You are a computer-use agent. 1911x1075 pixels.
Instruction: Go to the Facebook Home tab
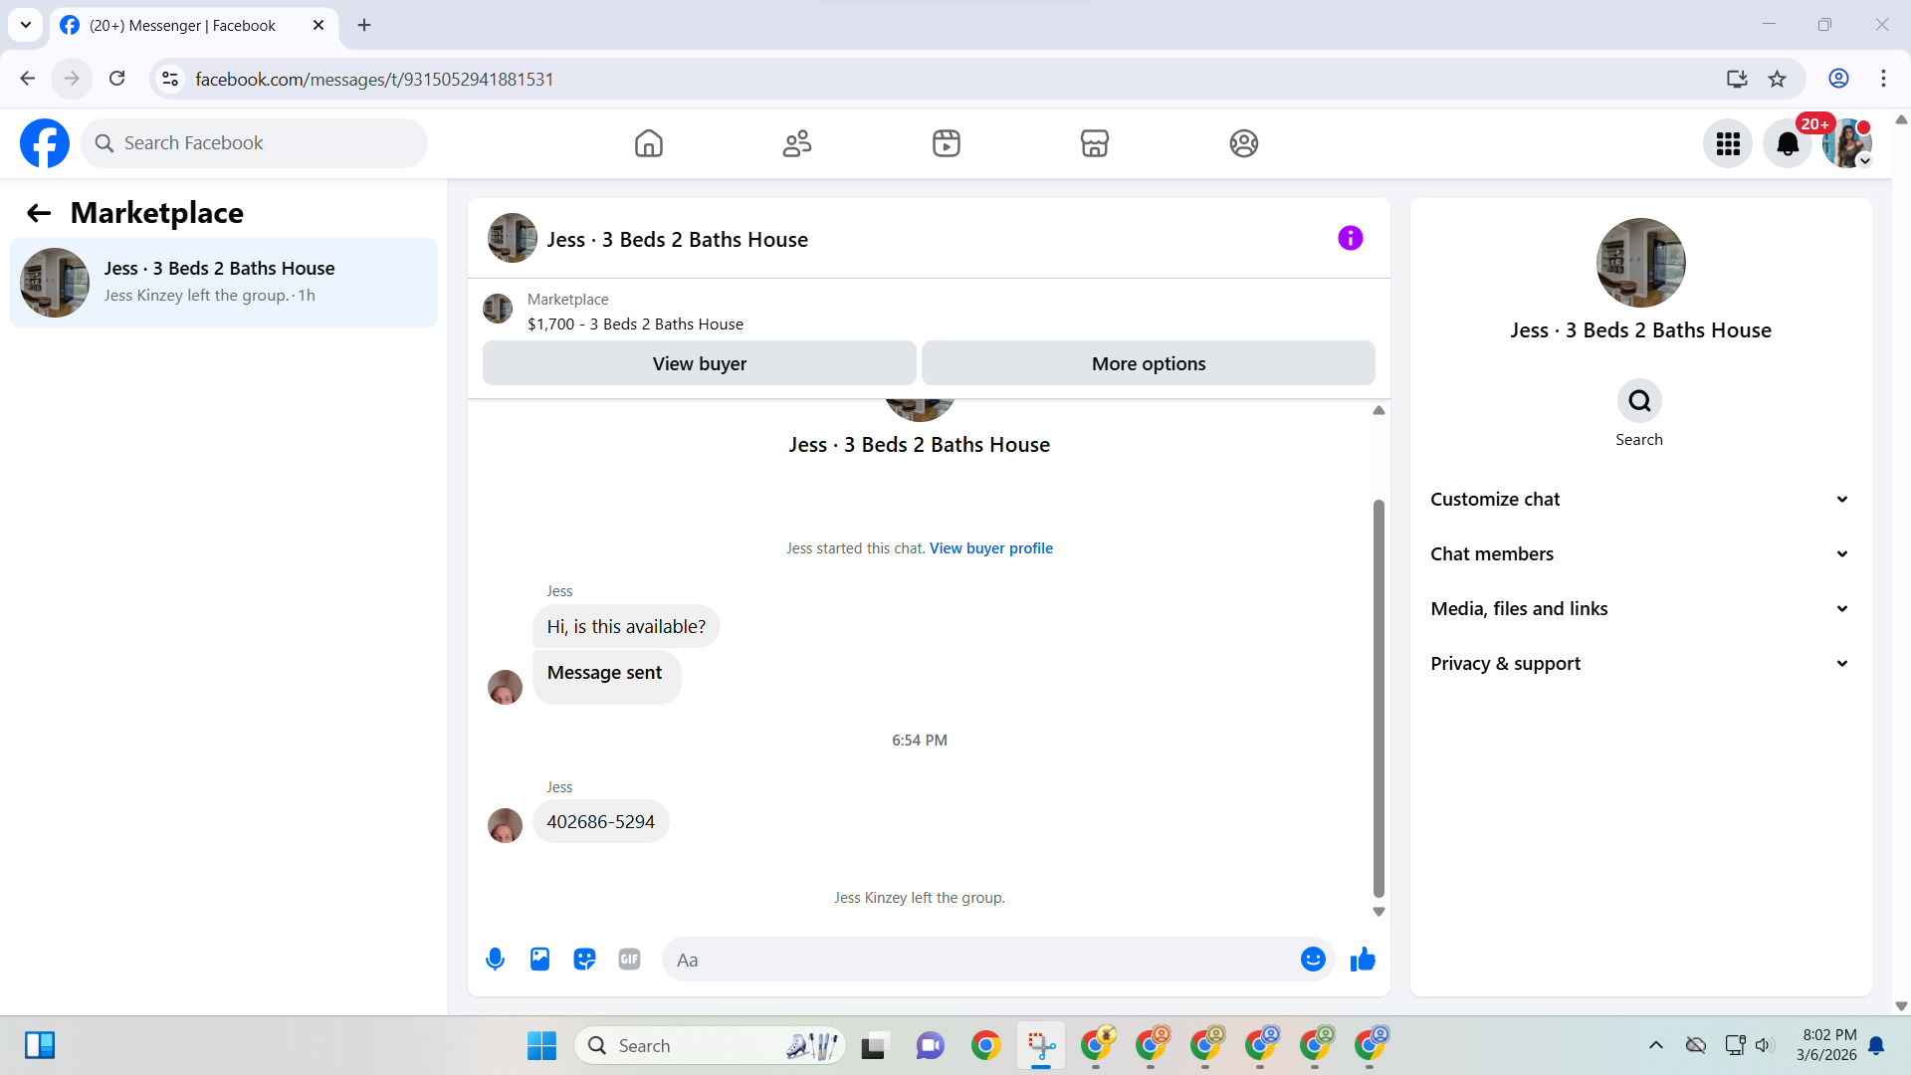click(648, 143)
